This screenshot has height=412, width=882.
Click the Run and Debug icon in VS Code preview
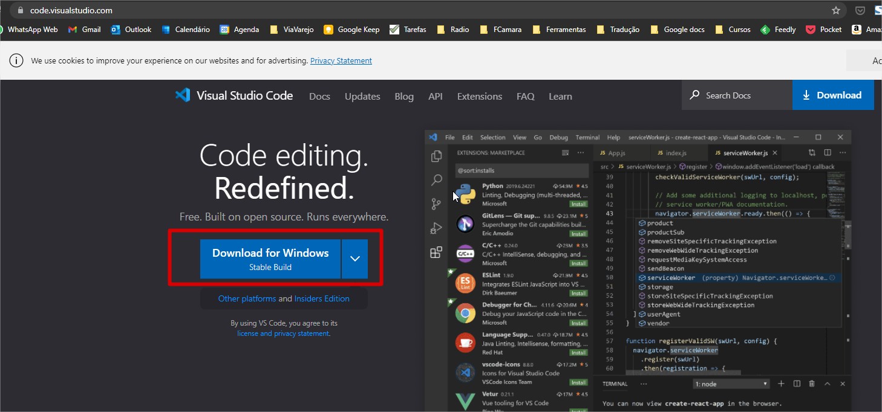click(436, 228)
